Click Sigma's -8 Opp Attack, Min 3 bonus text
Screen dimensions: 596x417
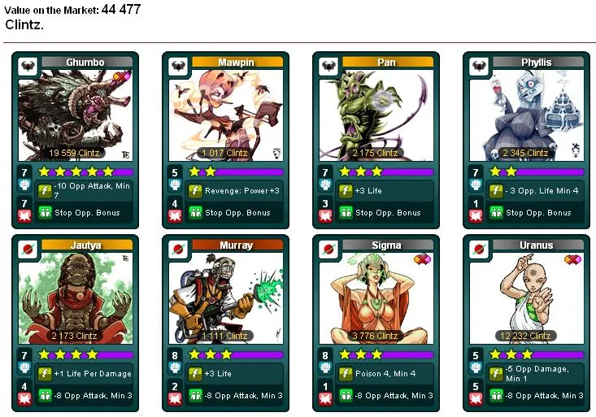click(394, 396)
